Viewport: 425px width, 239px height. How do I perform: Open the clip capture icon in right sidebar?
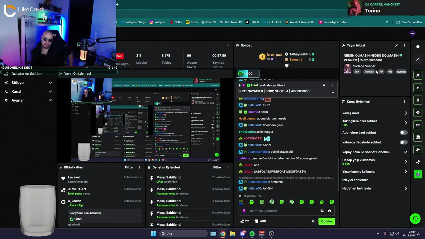tap(418, 75)
